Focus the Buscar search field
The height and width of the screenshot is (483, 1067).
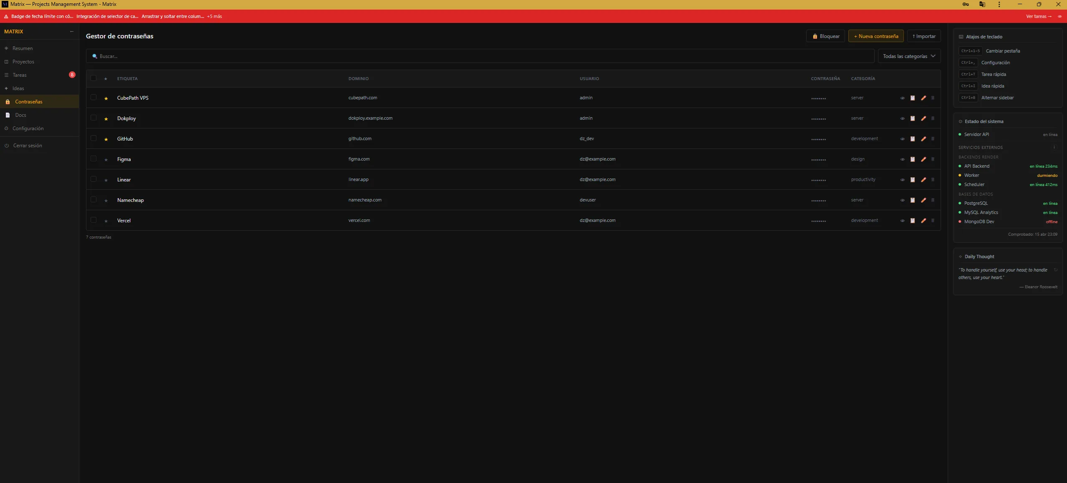pyautogui.click(x=480, y=56)
